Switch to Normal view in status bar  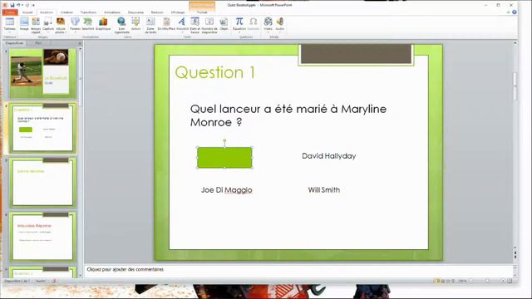[438, 281]
